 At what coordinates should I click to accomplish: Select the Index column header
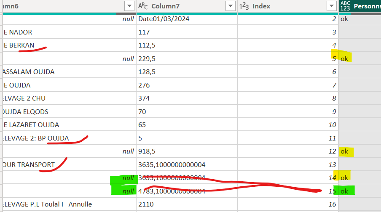[288, 6]
